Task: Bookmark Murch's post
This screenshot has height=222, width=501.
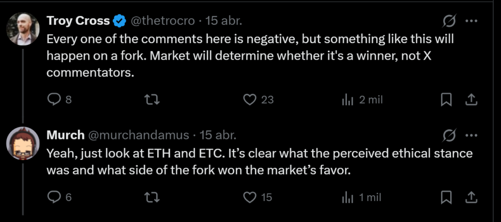Action: click(446, 197)
